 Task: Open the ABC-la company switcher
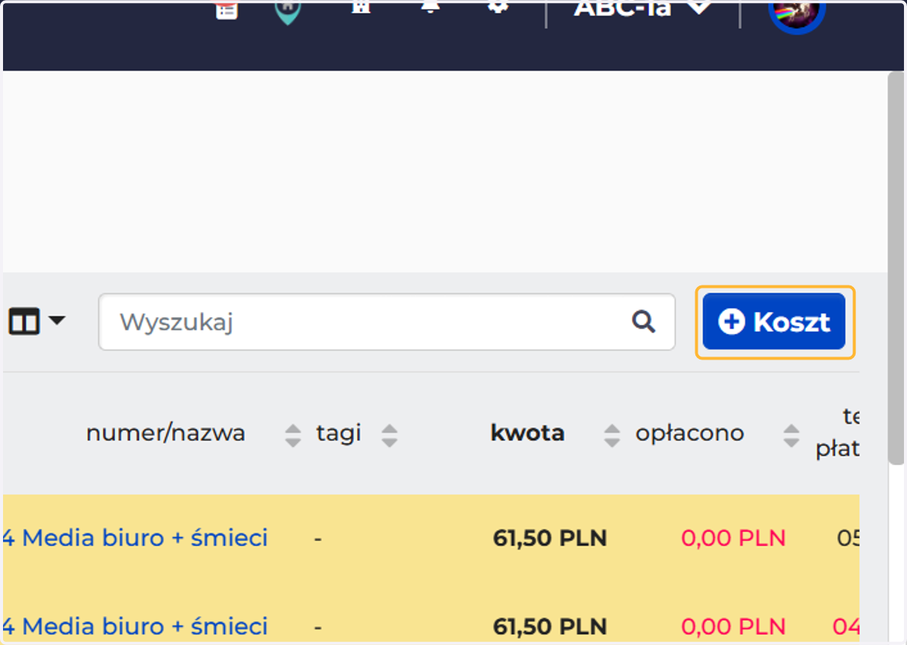(642, 9)
